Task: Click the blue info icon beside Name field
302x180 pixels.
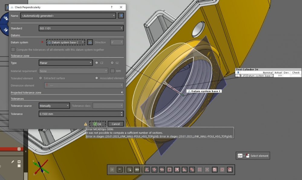Action: [121, 16]
